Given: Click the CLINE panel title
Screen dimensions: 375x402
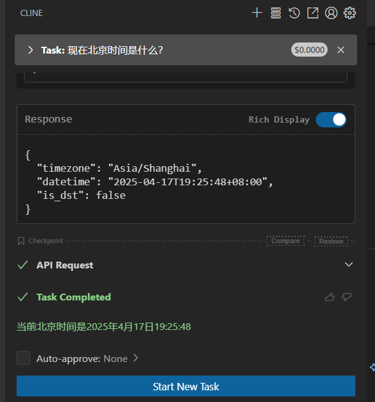Looking at the screenshot, I should click(31, 13).
